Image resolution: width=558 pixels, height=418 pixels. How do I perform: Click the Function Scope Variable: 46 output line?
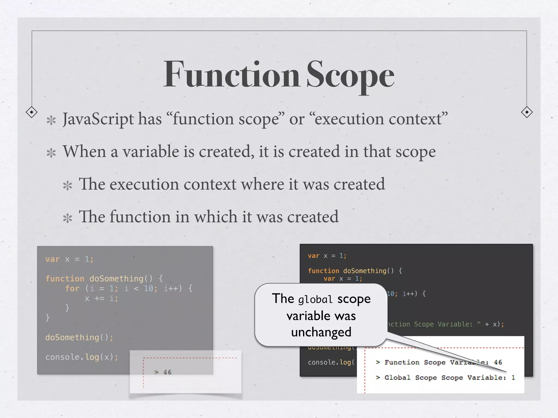coord(439,362)
